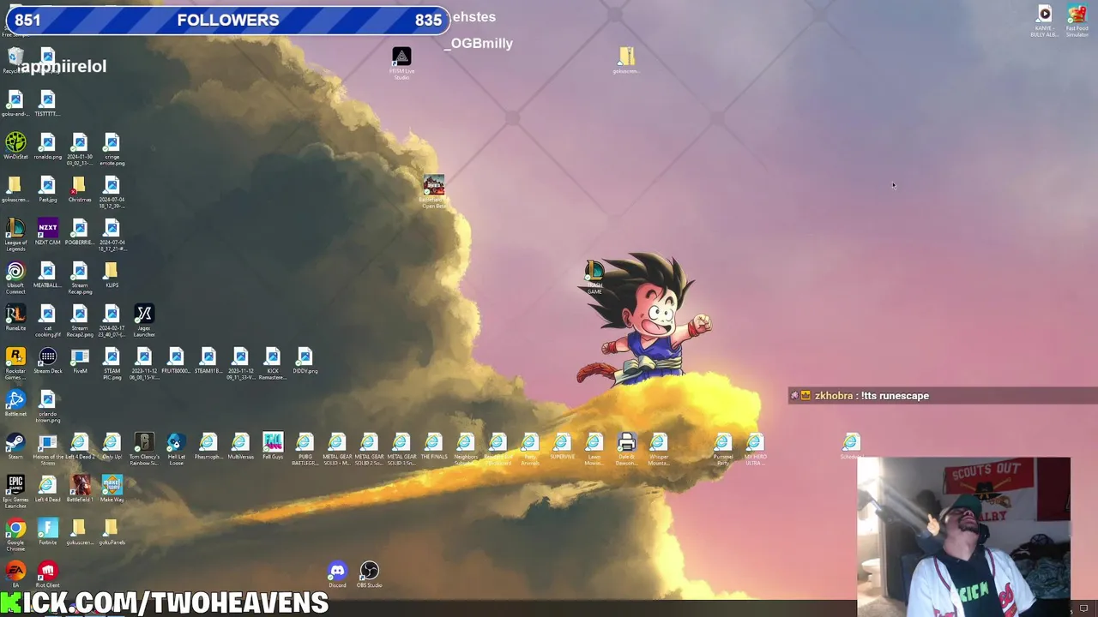Image resolution: width=1098 pixels, height=617 pixels.
Task: Open the METAL GEAR SOLID 2 shortcut
Action: pos(369,449)
